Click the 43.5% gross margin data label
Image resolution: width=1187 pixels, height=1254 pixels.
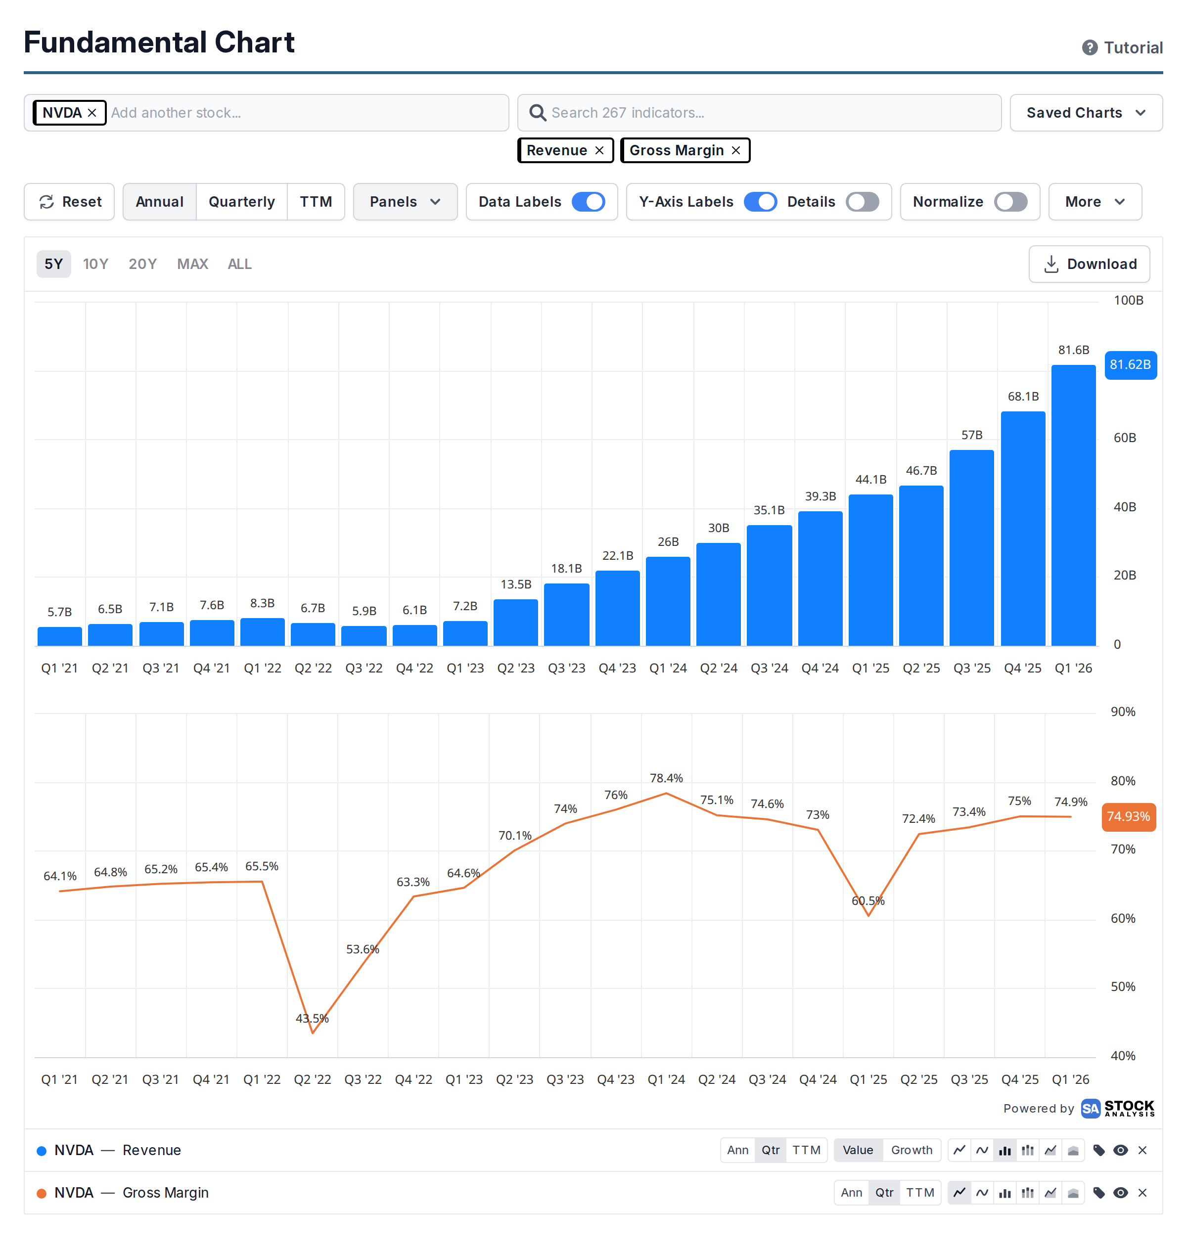pos(312,1019)
